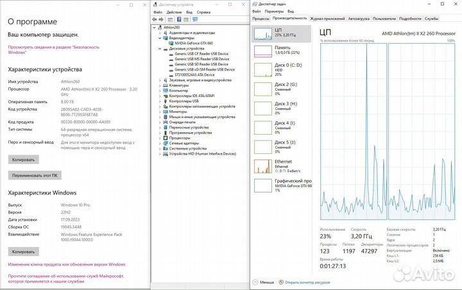Click the Меньше collapse arrow icon
Viewport: 462px width, 290px height.
255,282
